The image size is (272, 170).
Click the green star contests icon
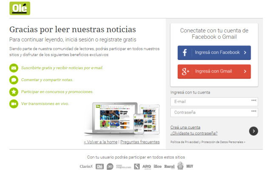(x=14, y=92)
